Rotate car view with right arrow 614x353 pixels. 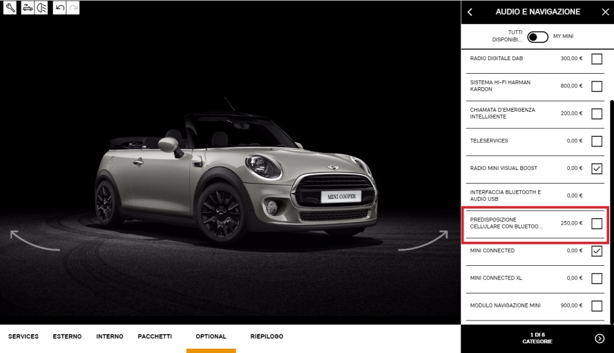[423, 240]
